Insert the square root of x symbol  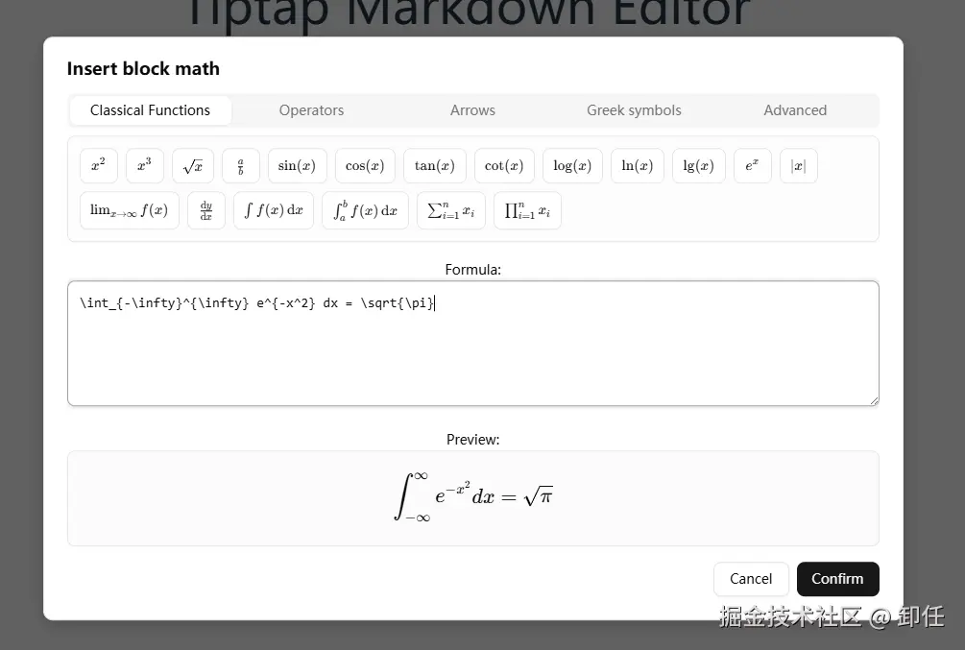pos(193,165)
